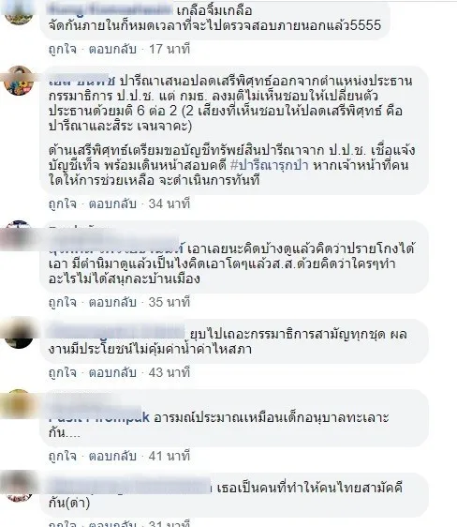The width and height of the screenshot is (457, 527).
Task: Reply to the comment posted 41 นาที ago
Action: [112, 456]
